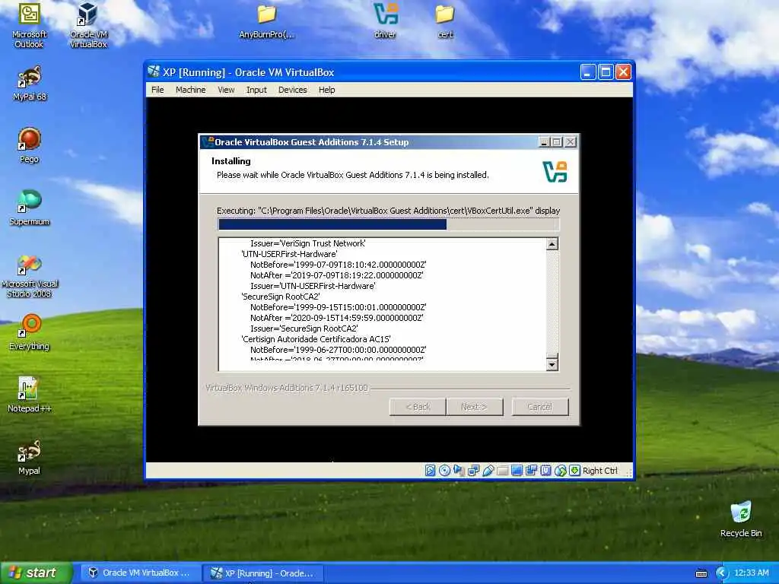Click the Guest Additions setup title bar icon
779x584 pixels.
pyautogui.click(x=208, y=142)
